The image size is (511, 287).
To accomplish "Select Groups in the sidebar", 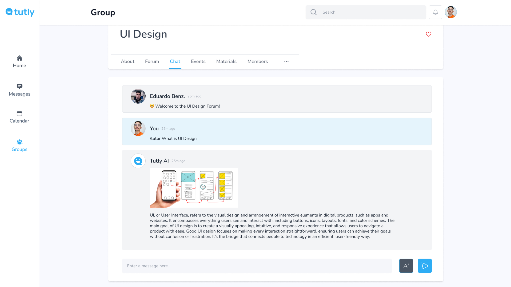I will tap(19, 146).
